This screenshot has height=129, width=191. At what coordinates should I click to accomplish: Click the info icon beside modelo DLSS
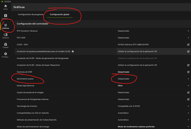pyautogui.click(x=73, y=51)
